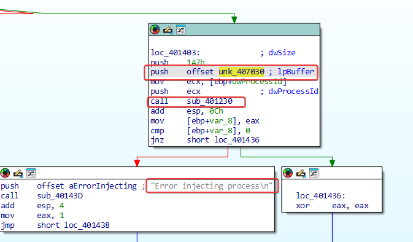Click color wheel icon in loc_401403 node
This screenshot has width=413, height=242.
155,29
